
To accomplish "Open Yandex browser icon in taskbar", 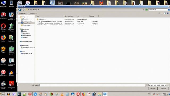I will click(x=89, y=94).
